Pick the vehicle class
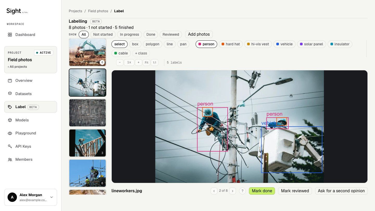This screenshot has height=211, width=375. pos(284,44)
